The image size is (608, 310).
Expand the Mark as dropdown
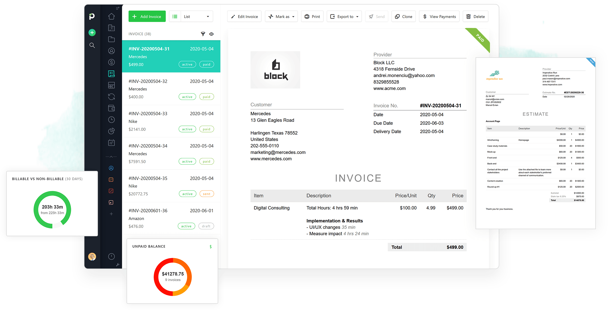coord(281,17)
